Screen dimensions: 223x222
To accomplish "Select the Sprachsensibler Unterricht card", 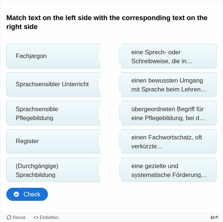I will pyautogui.click(x=52, y=84).
